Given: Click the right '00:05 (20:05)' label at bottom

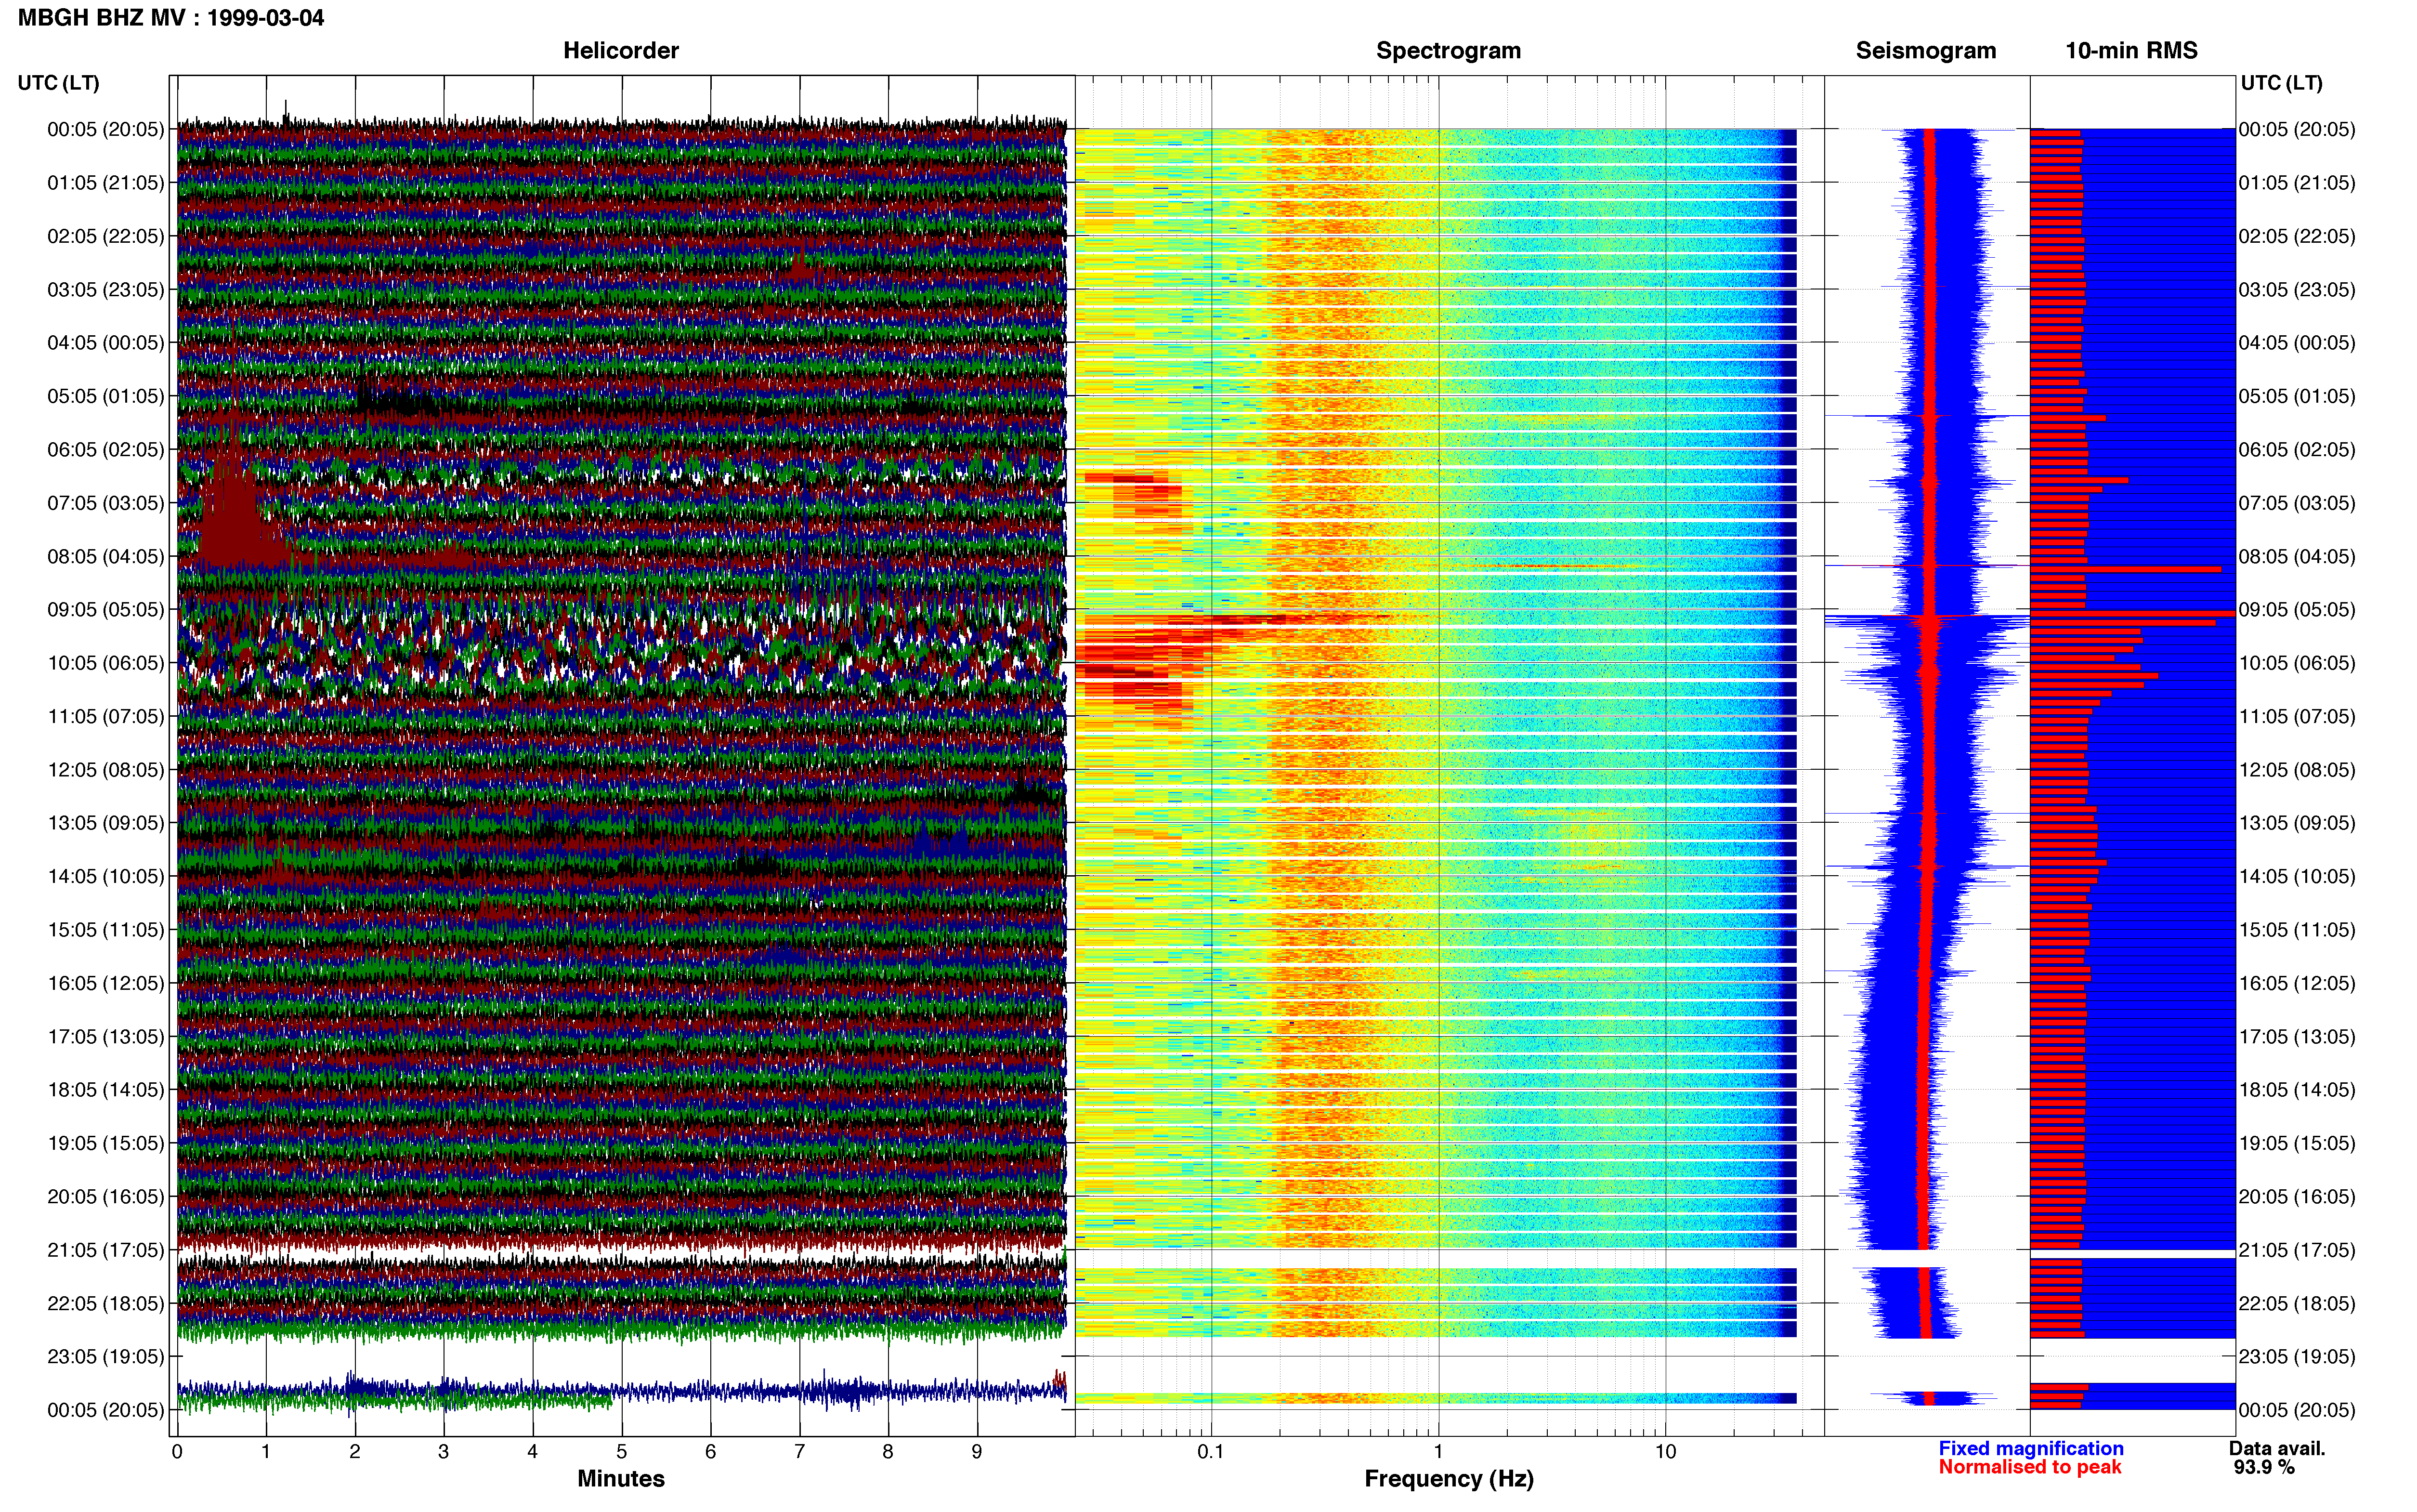Looking at the screenshot, I should click(2297, 1410).
